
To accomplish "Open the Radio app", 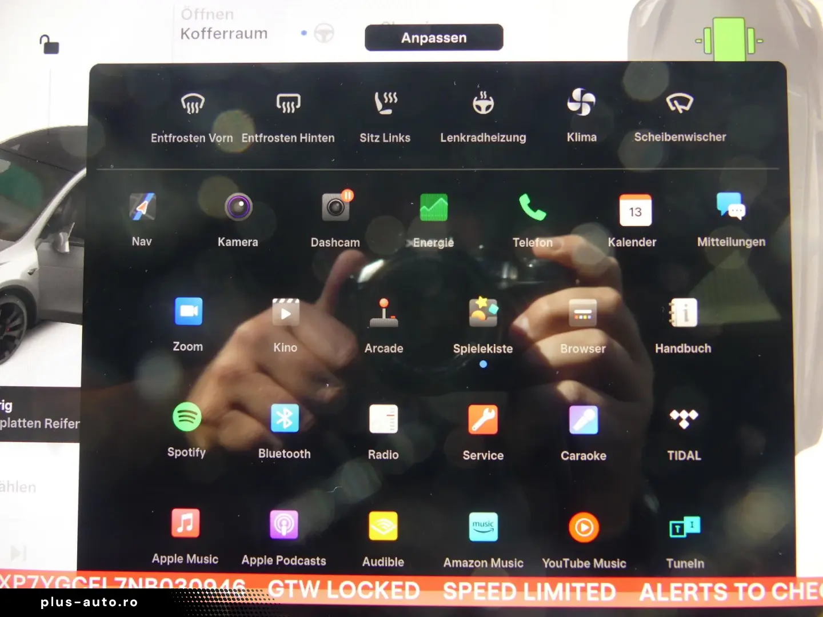I will coord(383,419).
